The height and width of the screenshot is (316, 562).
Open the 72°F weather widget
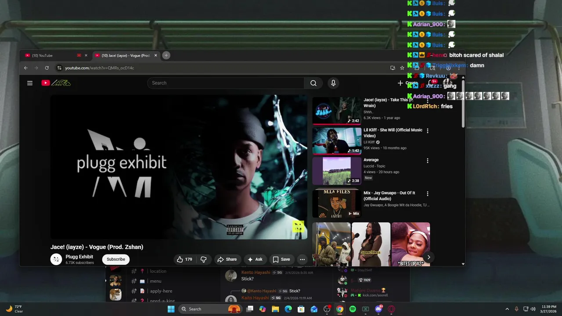pos(14,309)
